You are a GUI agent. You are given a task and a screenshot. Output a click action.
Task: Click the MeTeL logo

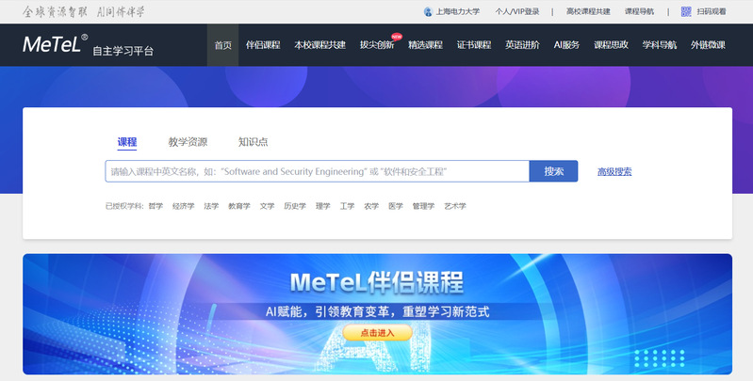pyautogui.click(x=57, y=45)
